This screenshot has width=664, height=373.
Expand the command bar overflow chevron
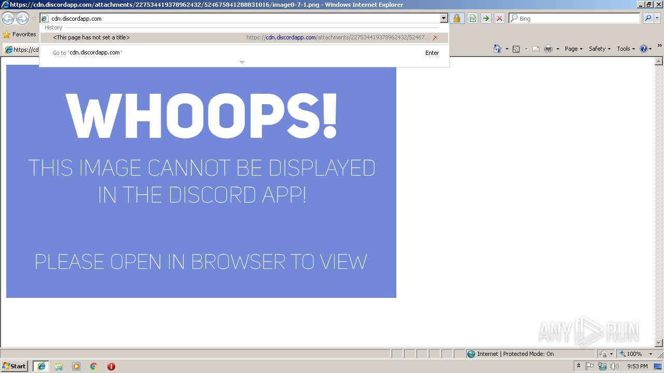click(x=660, y=46)
